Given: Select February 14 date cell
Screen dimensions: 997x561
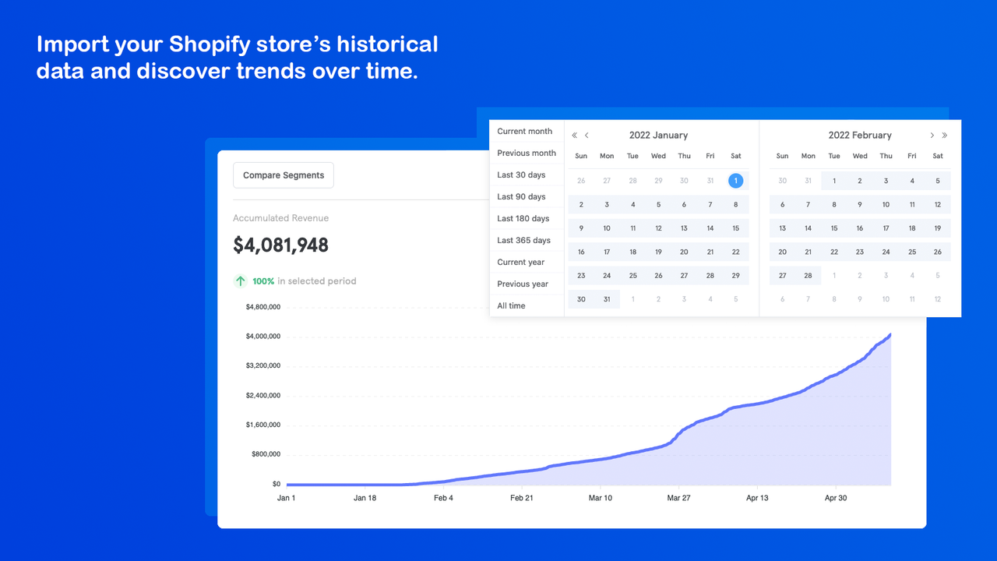Looking at the screenshot, I should pos(809,228).
